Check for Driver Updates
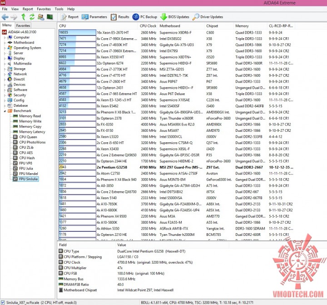The width and height of the screenshot is (327, 305). [x=208, y=17]
